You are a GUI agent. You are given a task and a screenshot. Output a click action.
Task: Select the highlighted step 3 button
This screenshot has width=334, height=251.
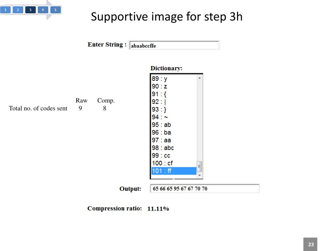click(x=30, y=10)
